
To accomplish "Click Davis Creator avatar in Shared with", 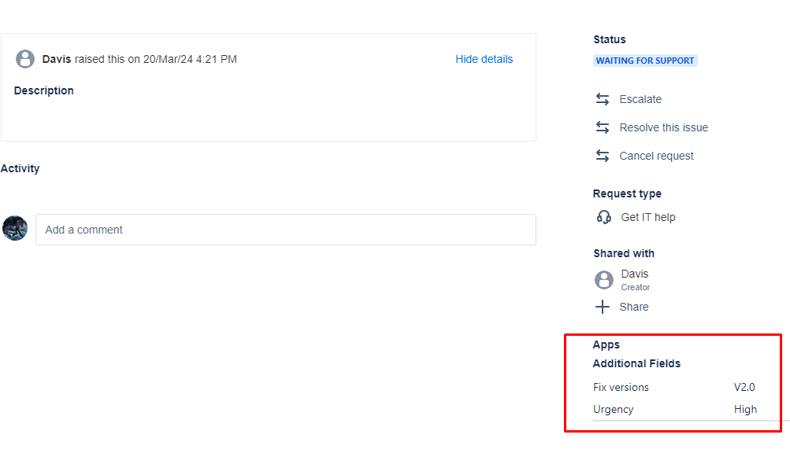I will click(603, 280).
